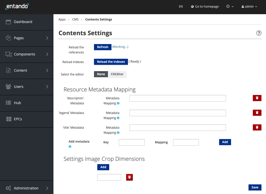The image size is (266, 194).
Task: Delete the 'legend' metadata mapping
Action: (x=257, y=113)
